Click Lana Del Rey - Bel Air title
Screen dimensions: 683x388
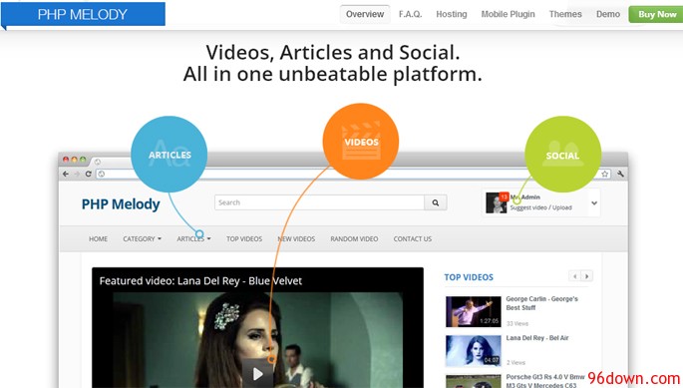pos(537,338)
